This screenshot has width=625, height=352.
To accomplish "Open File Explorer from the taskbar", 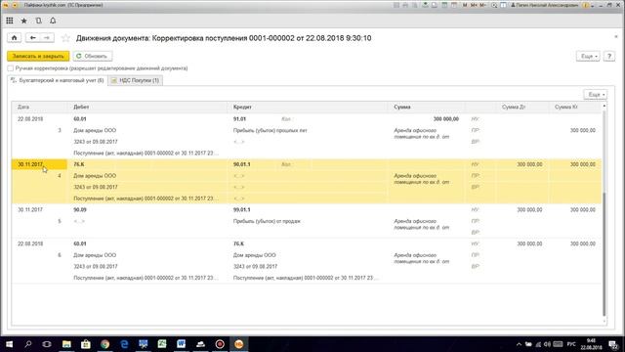I will (66, 344).
